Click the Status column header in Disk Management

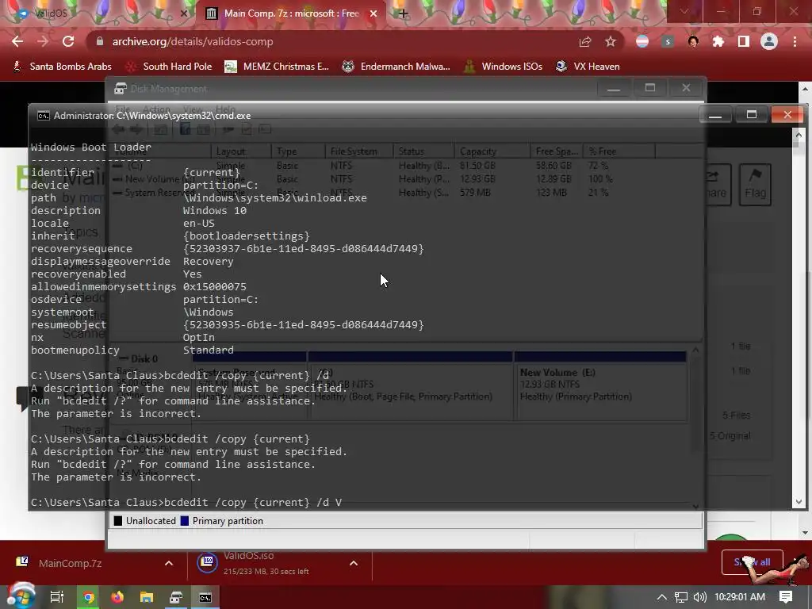tap(423, 151)
